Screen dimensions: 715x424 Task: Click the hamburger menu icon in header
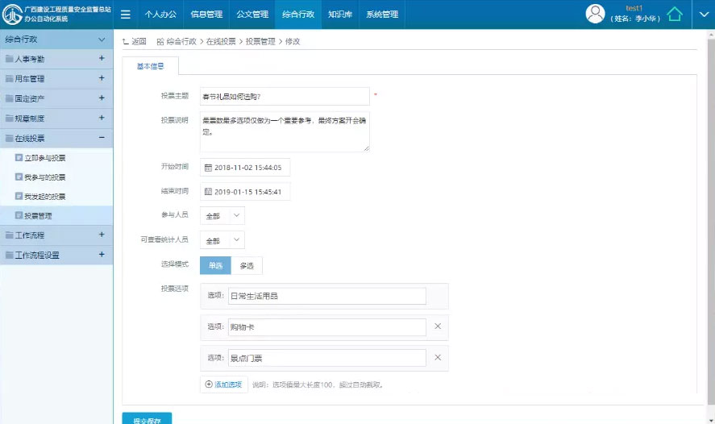click(126, 15)
